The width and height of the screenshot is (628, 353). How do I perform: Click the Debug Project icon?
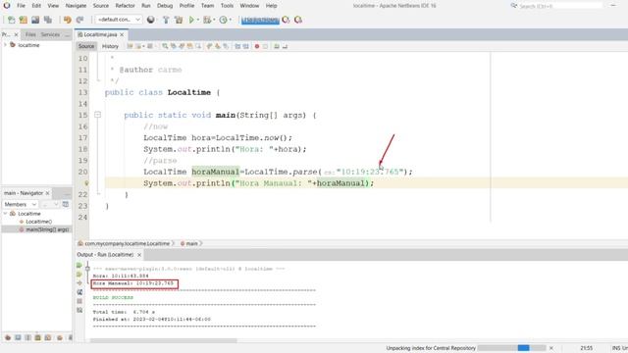click(x=207, y=20)
